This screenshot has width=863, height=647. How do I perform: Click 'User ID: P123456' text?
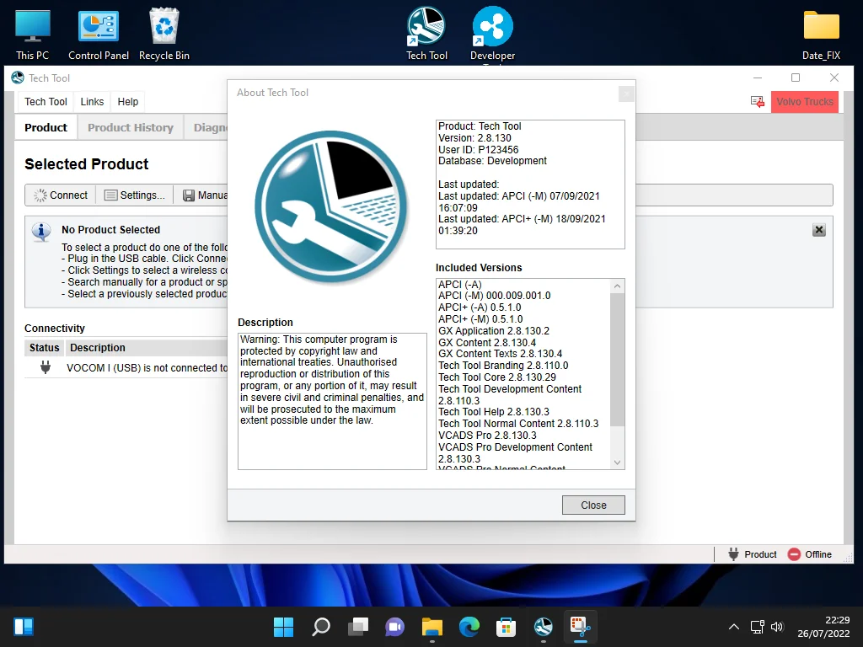click(x=479, y=150)
